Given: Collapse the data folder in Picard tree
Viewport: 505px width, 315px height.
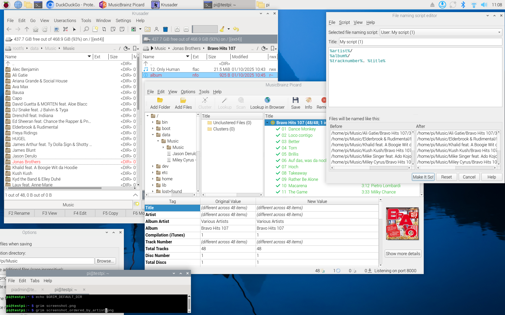Looking at the screenshot, I should pos(153,135).
